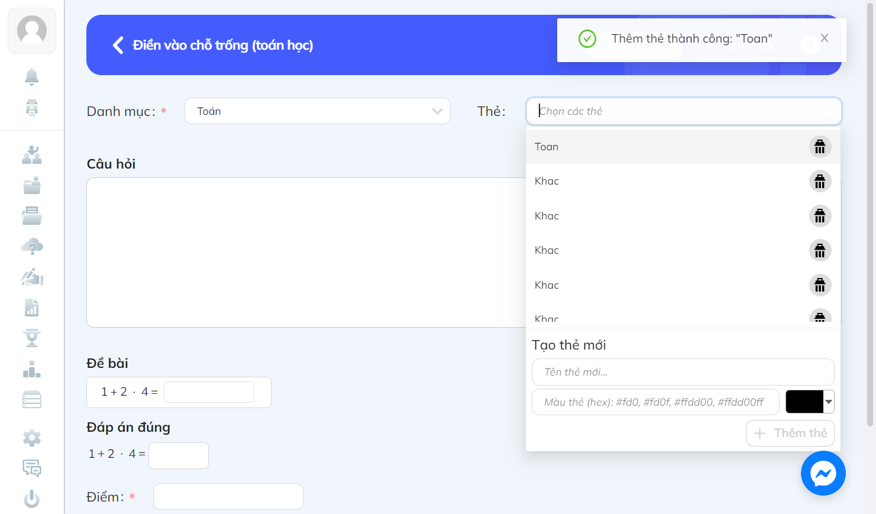Viewport: 876px width, 514px height.
Task: Click the Android robot icon in sidebar
Action: (32, 108)
